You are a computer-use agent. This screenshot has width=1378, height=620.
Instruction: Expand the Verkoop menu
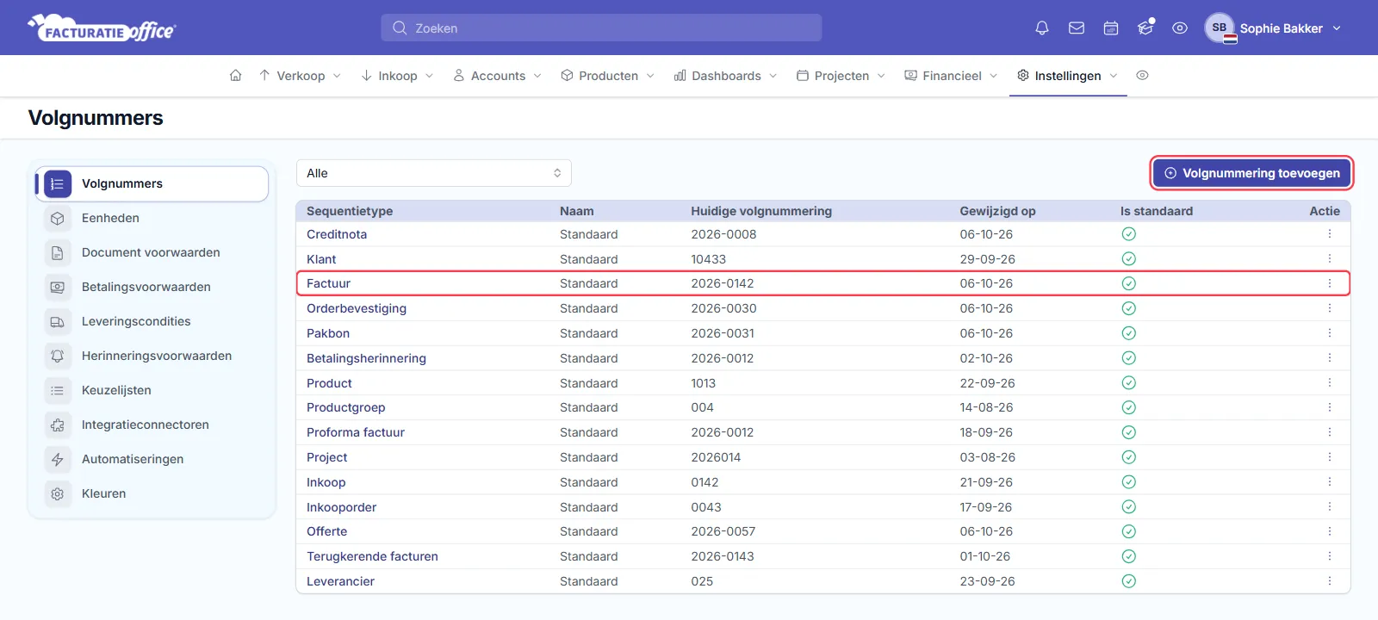[x=300, y=76]
